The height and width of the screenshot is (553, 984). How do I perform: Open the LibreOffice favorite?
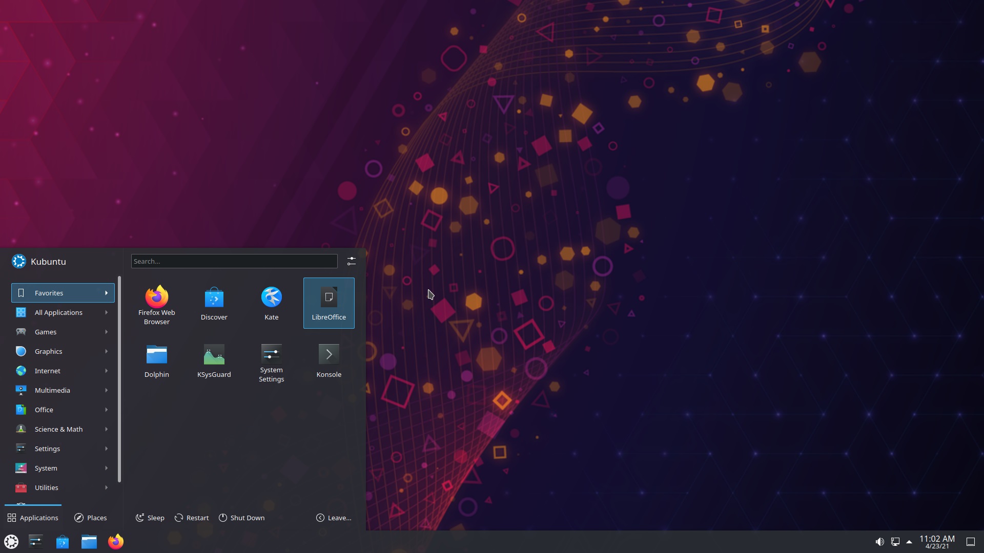point(329,303)
